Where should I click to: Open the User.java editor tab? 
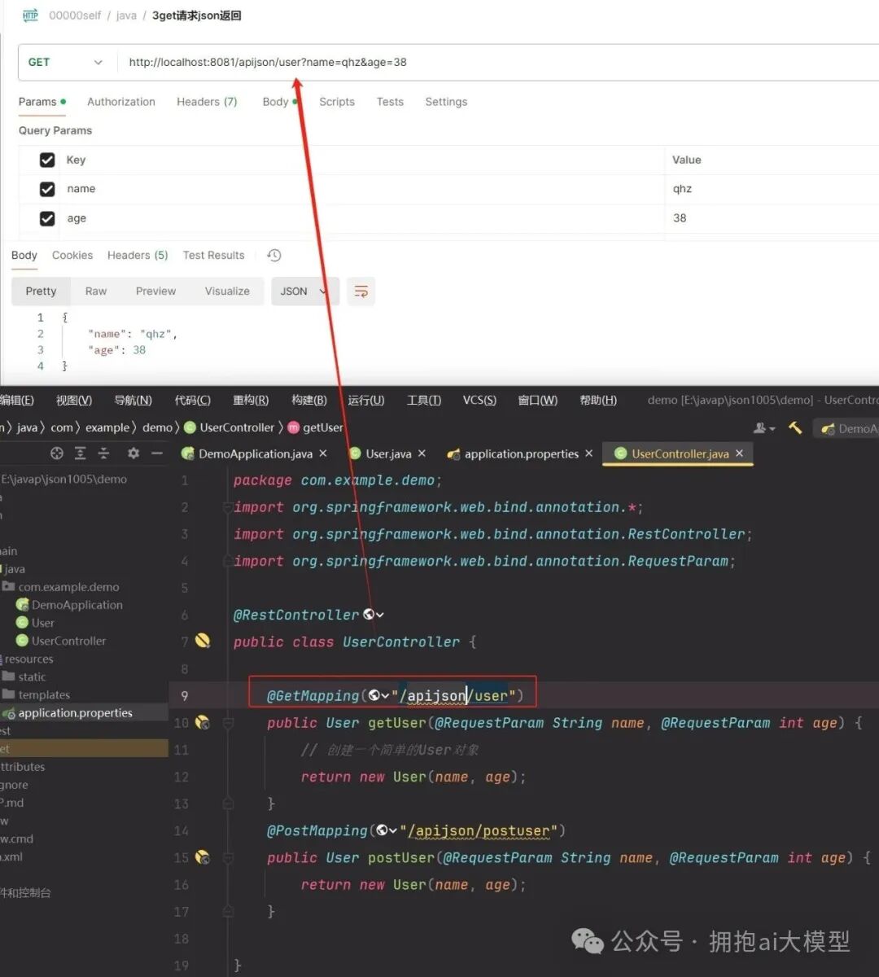[387, 453]
